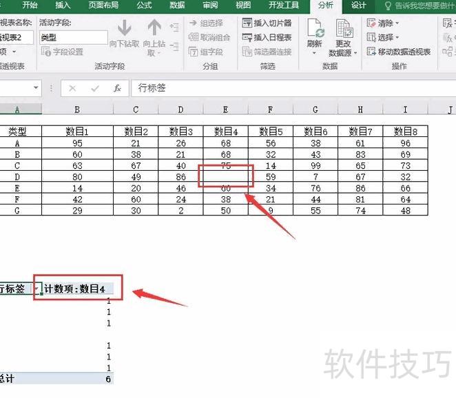Expand the Change Data Source dropdown arrow
Viewport: 456px width, 398px height.
tap(355, 53)
